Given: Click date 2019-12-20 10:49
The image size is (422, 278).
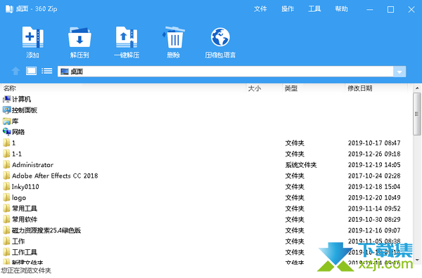Looking at the screenshot, I should pyautogui.click(x=374, y=197).
